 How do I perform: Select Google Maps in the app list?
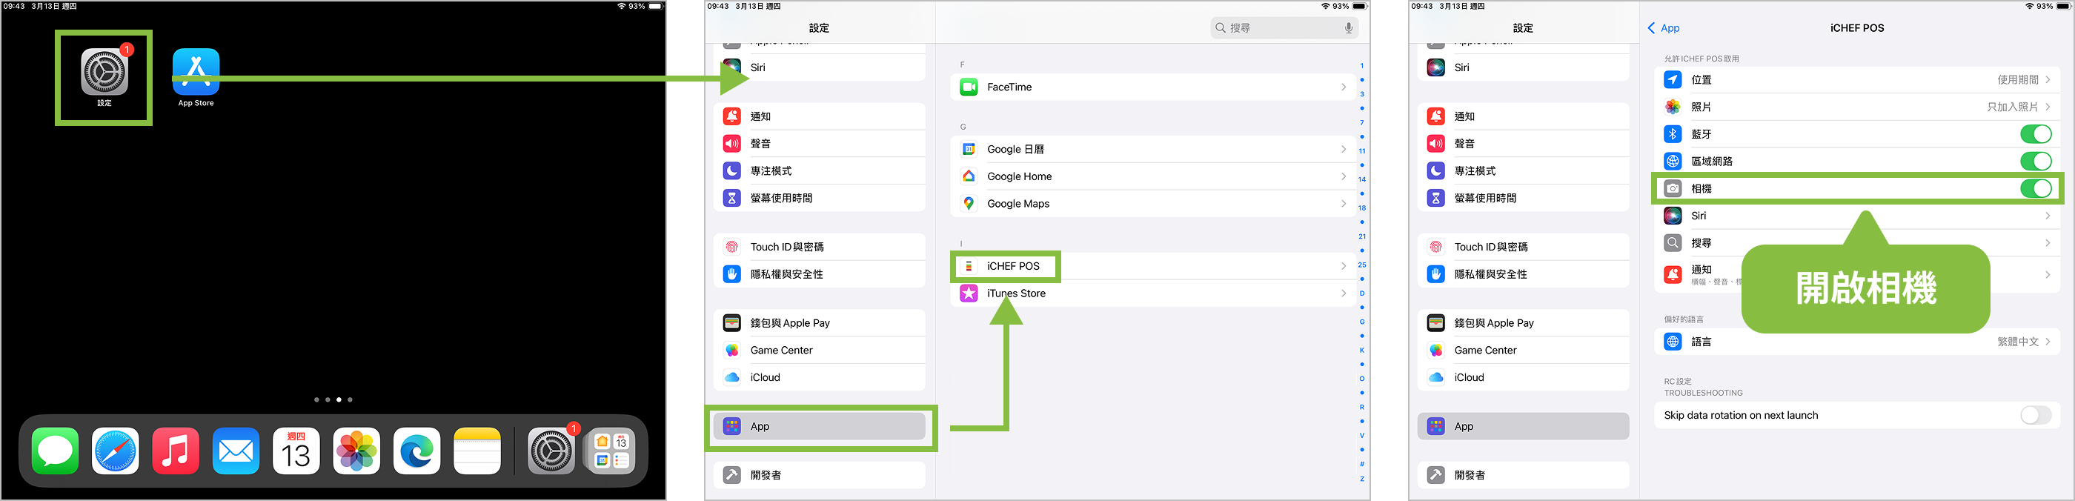pos(1018,204)
